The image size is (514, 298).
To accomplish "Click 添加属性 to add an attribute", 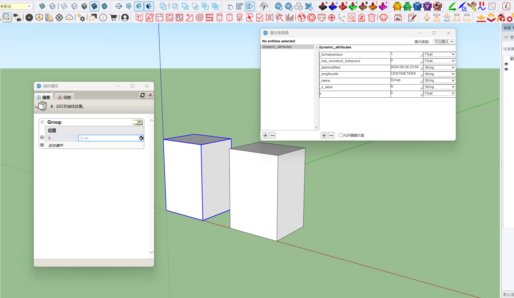I will 56,145.
